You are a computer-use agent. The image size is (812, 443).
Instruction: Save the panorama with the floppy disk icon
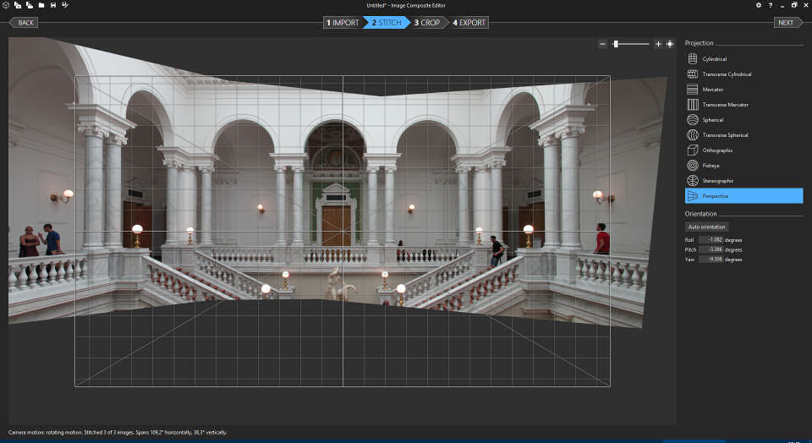click(x=53, y=5)
